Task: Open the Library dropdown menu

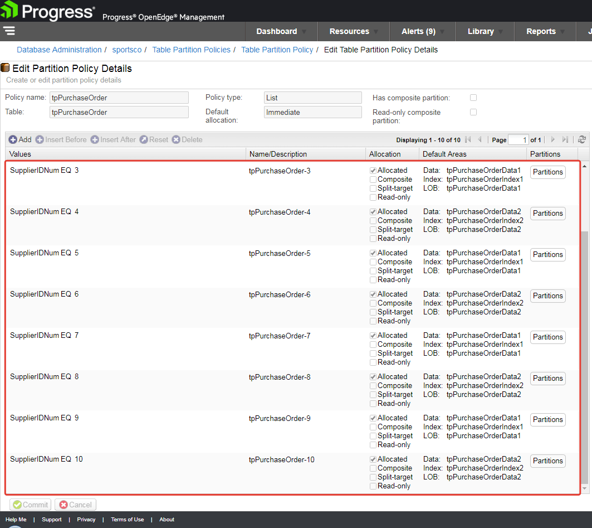Action: point(485,31)
